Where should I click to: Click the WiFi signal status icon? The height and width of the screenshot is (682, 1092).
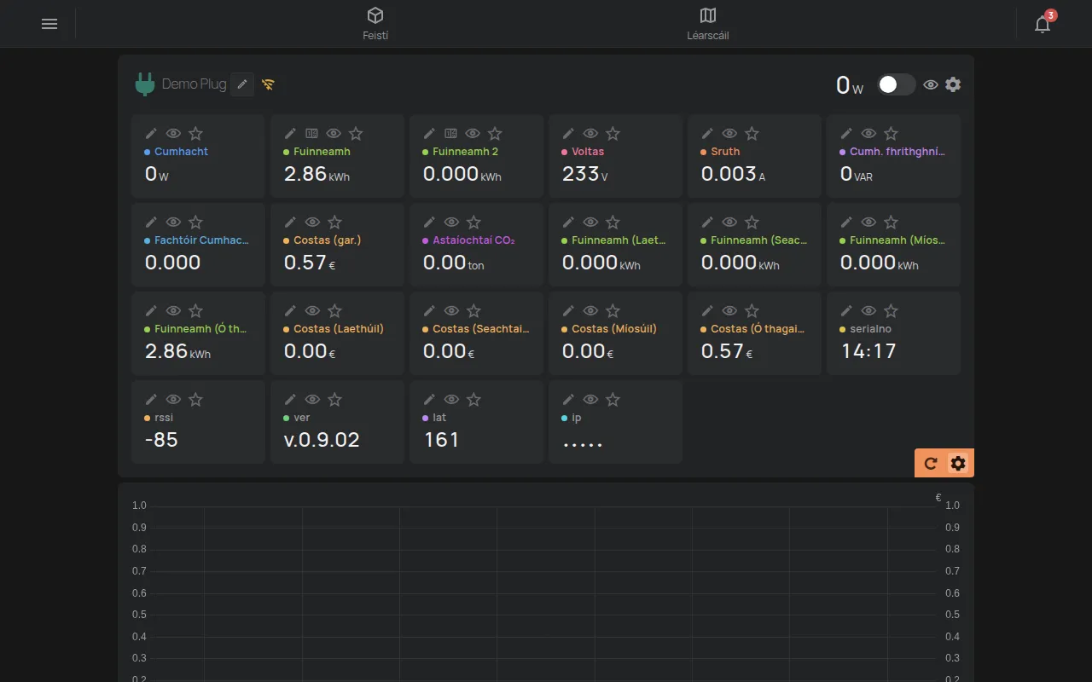pyautogui.click(x=268, y=84)
